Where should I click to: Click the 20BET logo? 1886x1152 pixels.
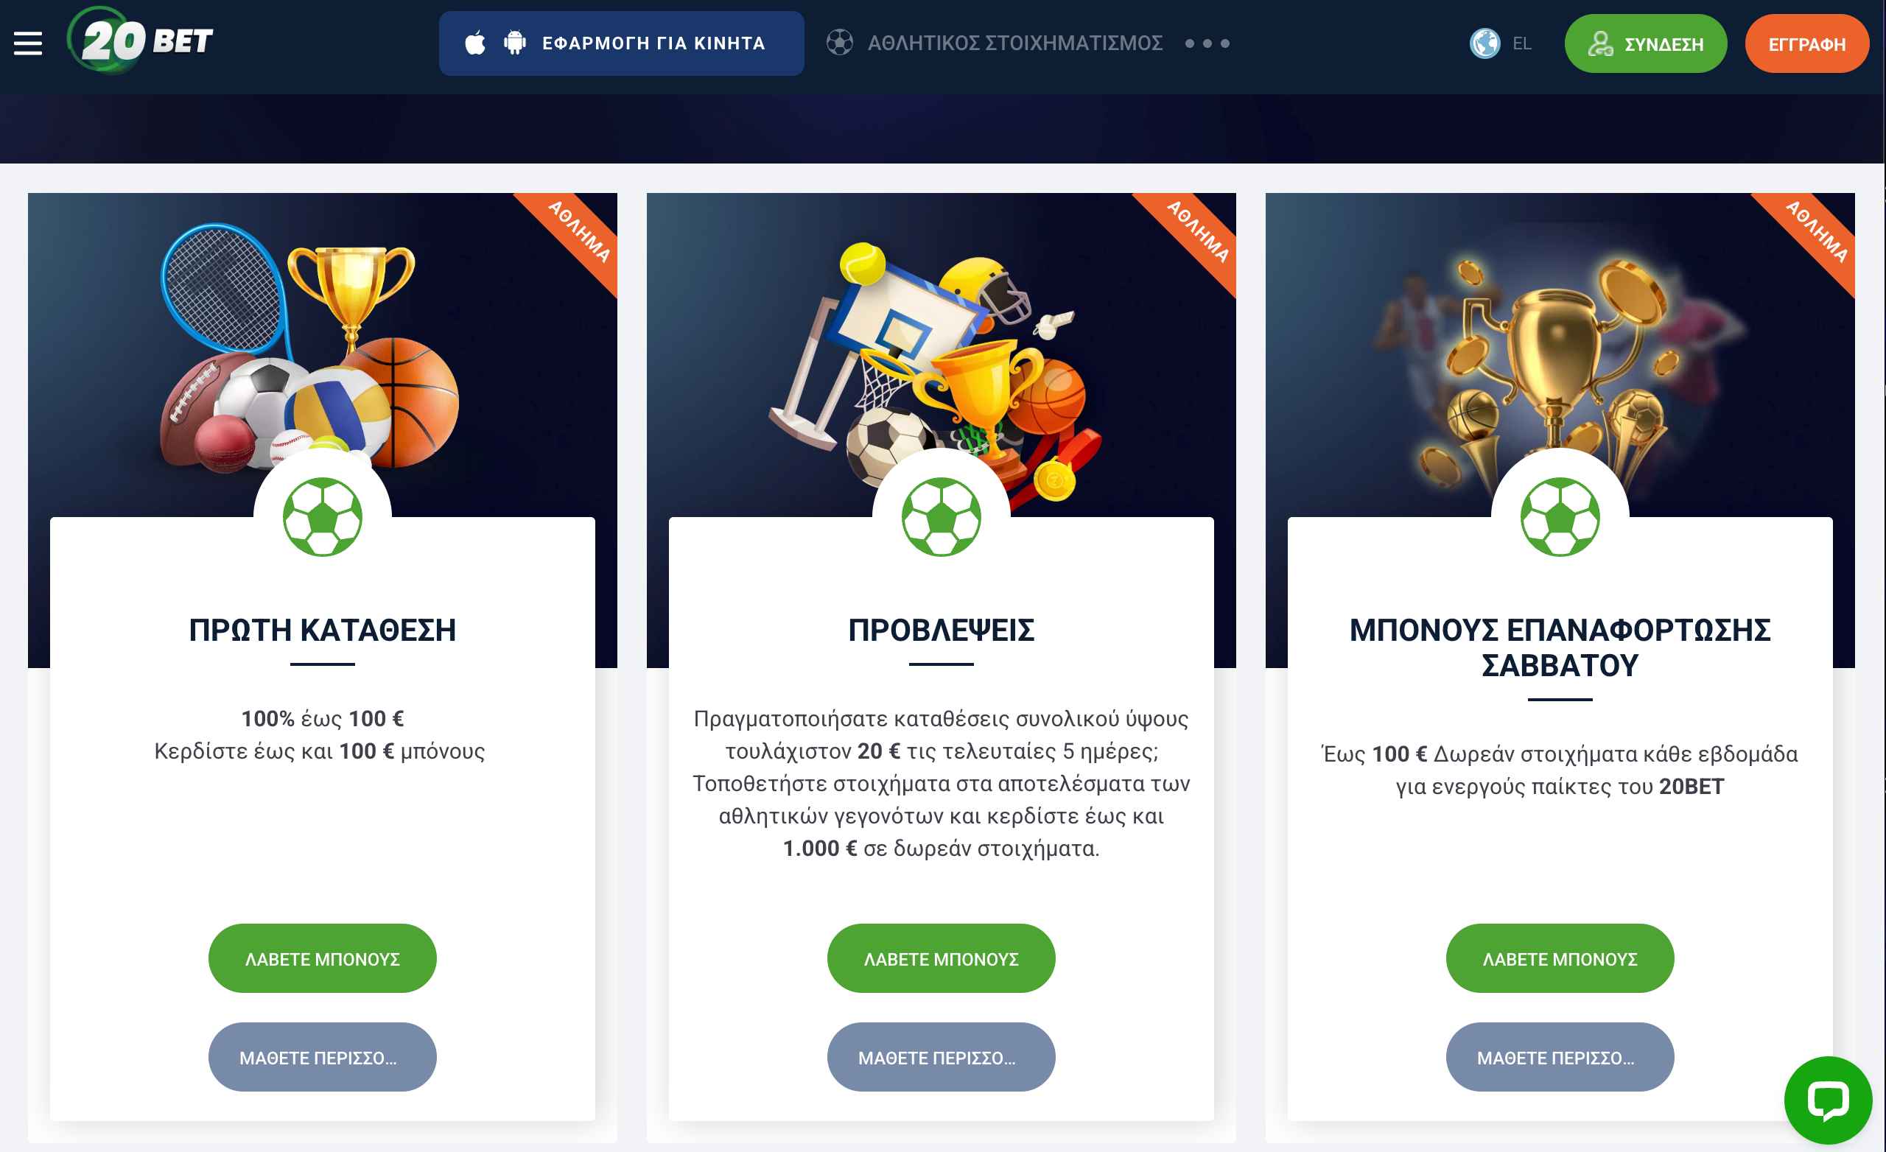coord(140,40)
